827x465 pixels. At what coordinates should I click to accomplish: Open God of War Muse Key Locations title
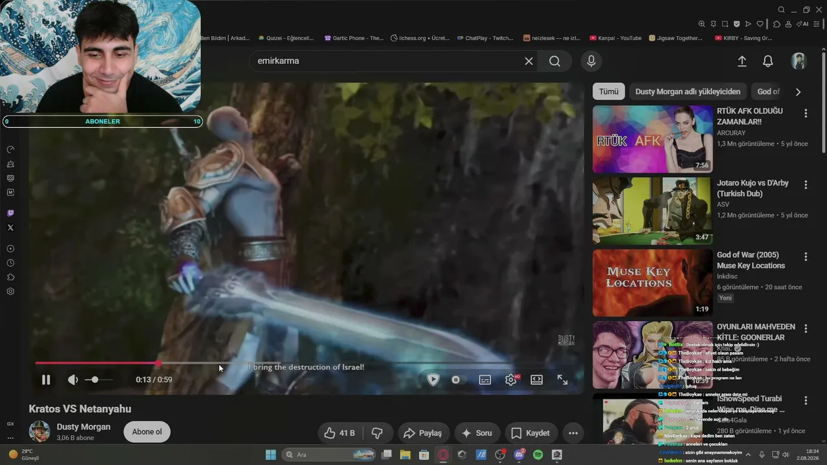pos(751,260)
